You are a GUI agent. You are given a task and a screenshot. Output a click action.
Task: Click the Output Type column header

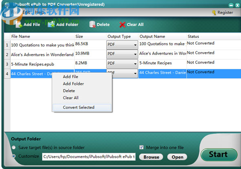pyautogui.click(x=123, y=36)
